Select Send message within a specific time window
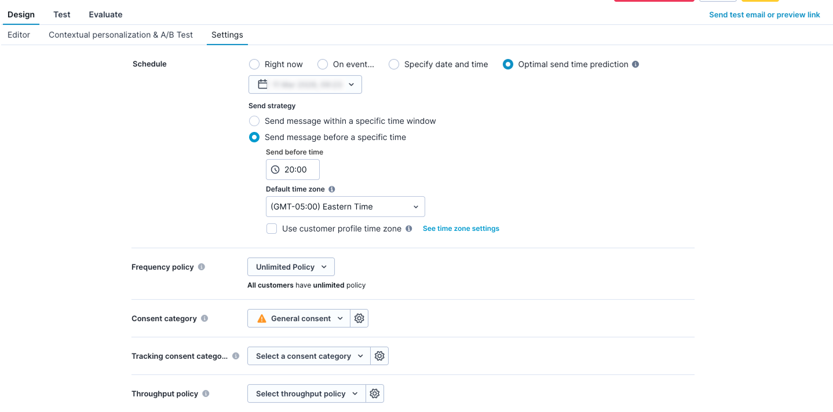The width and height of the screenshot is (833, 412). coord(254,121)
